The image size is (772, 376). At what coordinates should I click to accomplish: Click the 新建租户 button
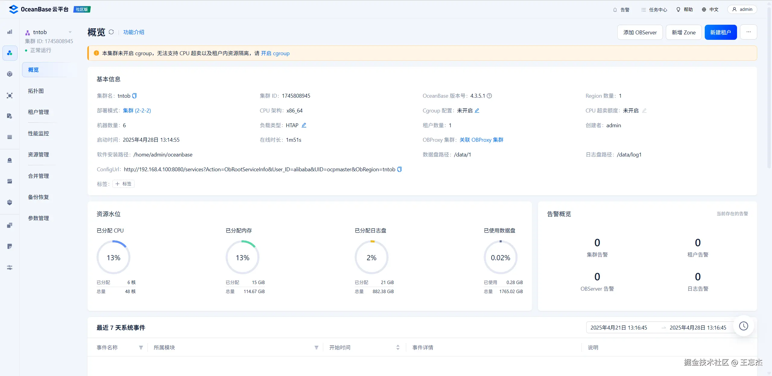pyautogui.click(x=720, y=32)
